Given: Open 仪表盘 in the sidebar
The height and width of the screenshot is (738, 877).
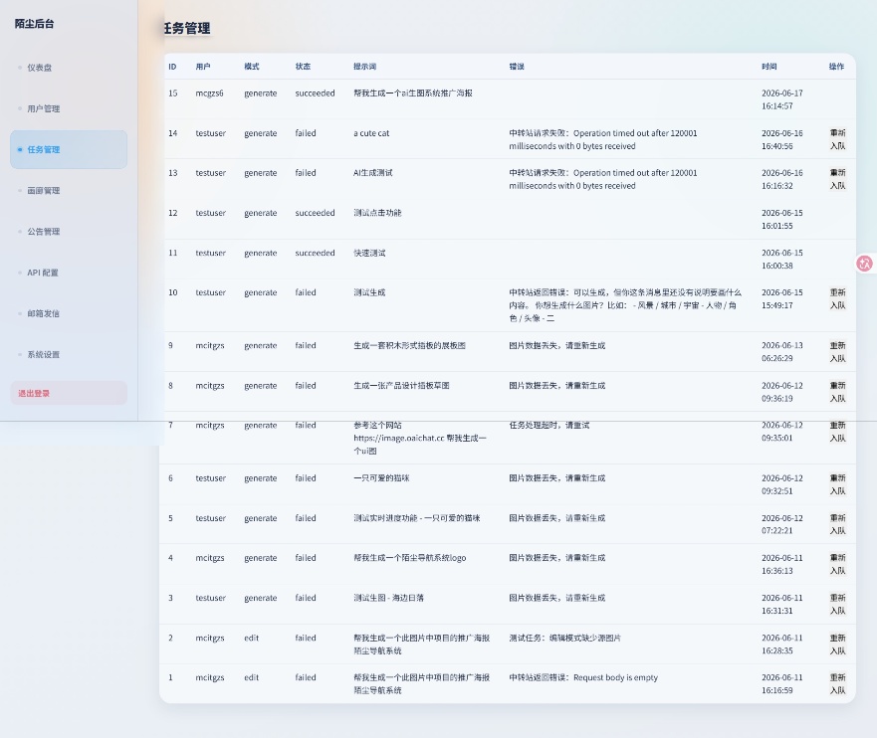Looking at the screenshot, I should point(69,68).
